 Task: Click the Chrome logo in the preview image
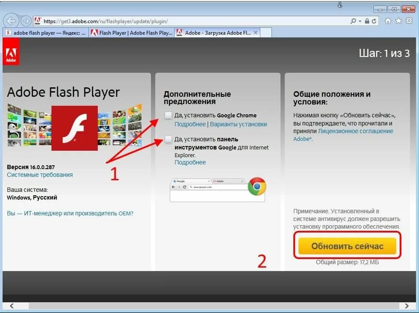257,186
